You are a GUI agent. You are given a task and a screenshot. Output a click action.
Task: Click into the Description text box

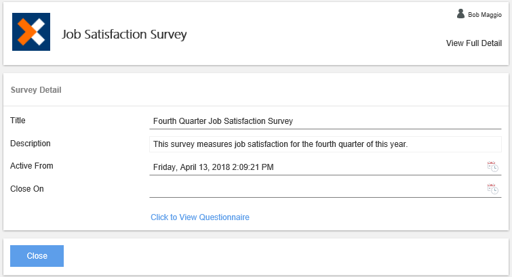coord(326,144)
